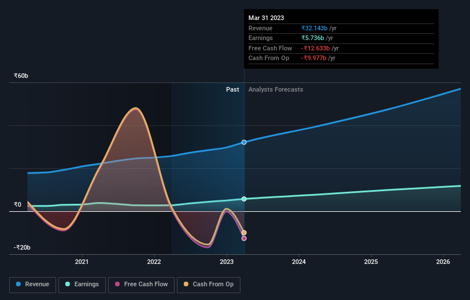Image resolution: width=470 pixels, height=300 pixels.
Task: Click the Free Cash Flow label in tooltip
Action: click(x=270, y=48)
